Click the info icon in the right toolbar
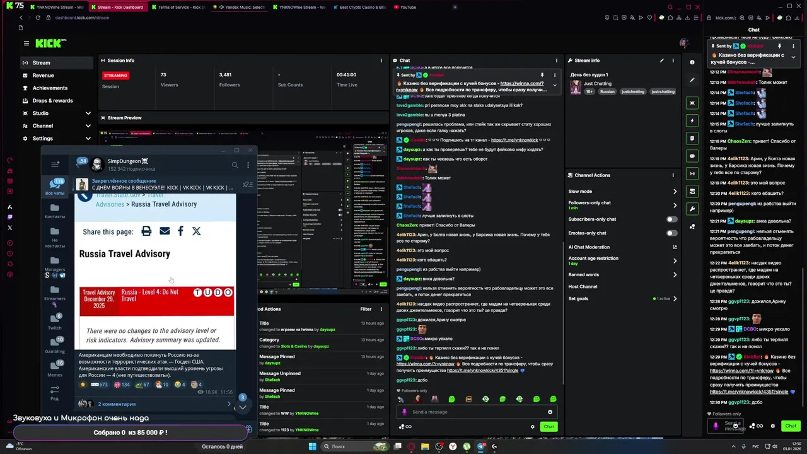The width and height of the screenshot is (807, 454). click(x=692, y=62)
